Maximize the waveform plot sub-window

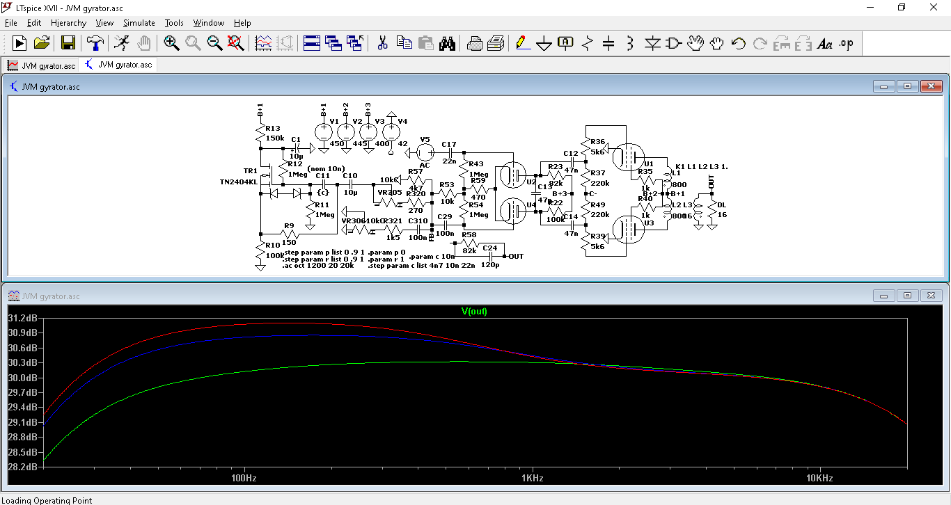(907, 296)
